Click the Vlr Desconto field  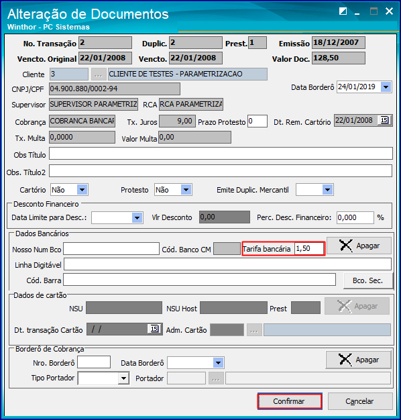(x=225, y=217)
